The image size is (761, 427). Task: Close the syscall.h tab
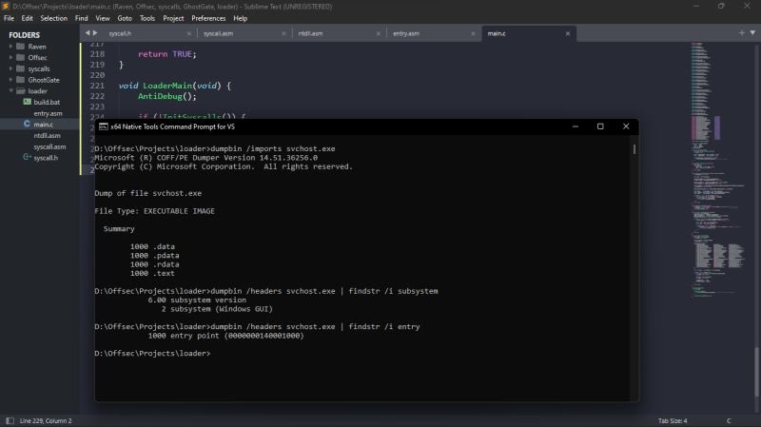(188, 33)
